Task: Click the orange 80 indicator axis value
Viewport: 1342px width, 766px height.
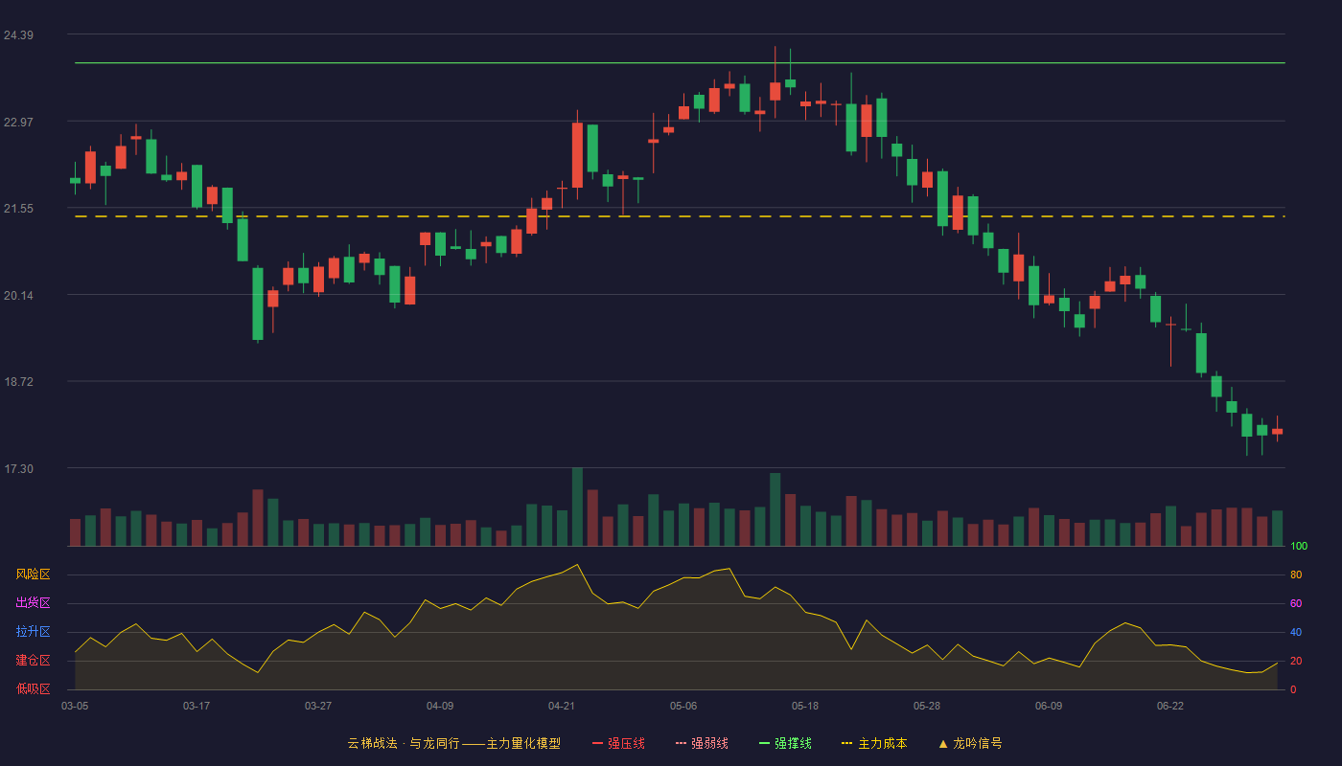Action: click(x=1296, y=574)
